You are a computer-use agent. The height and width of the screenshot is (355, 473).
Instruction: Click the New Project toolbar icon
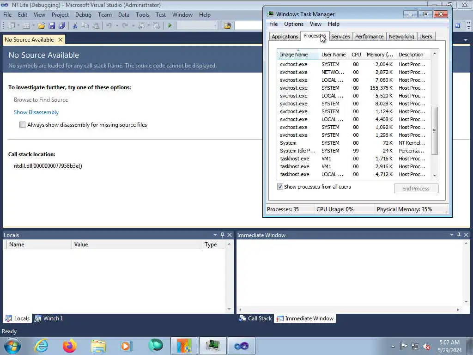(x=12, y=26)
